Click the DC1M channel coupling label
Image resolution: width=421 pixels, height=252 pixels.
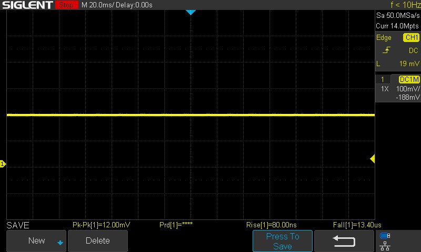(409, 79)
